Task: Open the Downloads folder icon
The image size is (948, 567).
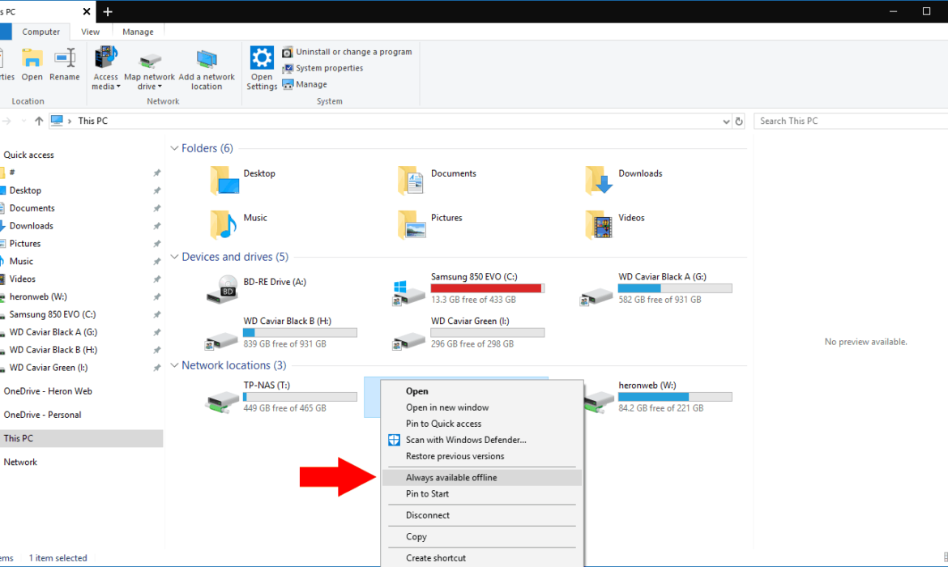Action: (599, 180)
